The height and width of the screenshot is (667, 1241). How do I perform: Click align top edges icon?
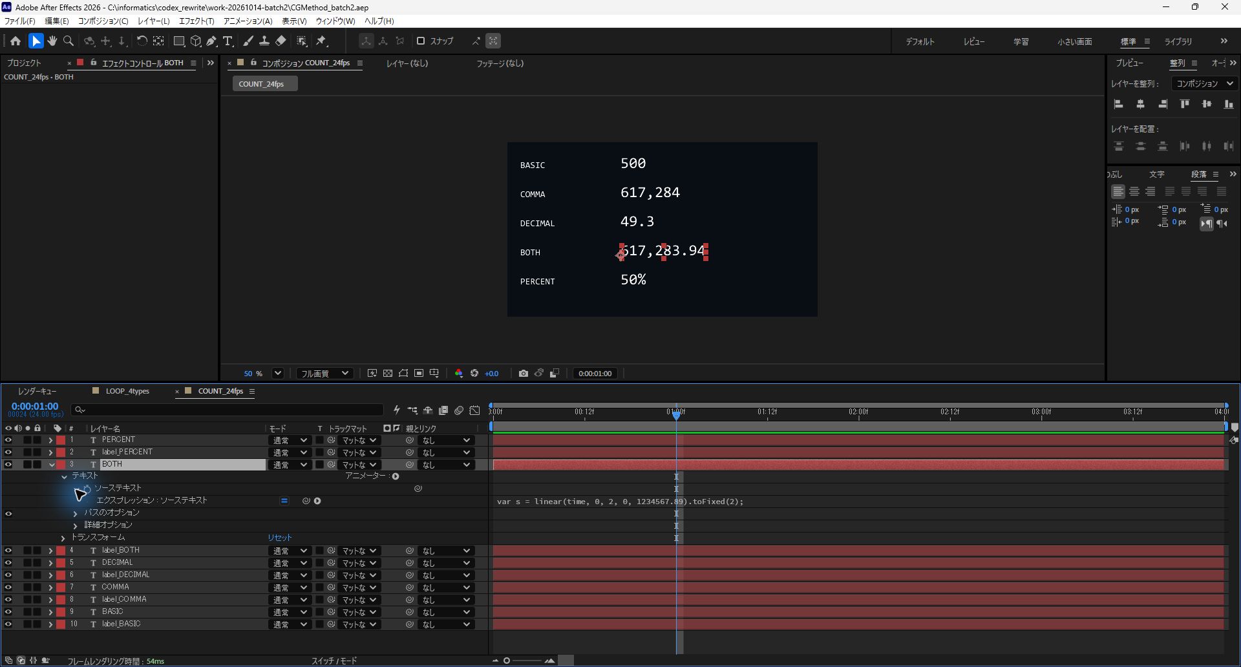point(1185,104)
